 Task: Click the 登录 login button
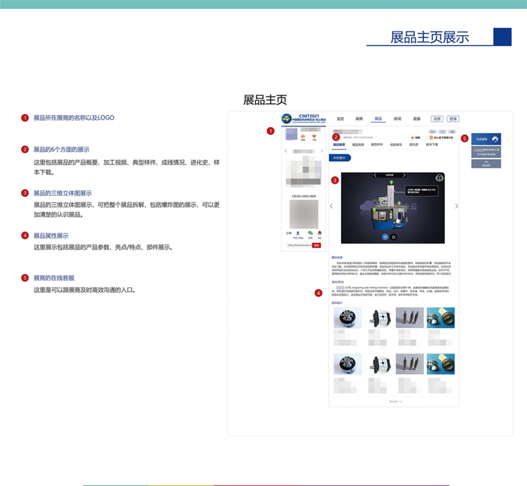coord(453,119)
